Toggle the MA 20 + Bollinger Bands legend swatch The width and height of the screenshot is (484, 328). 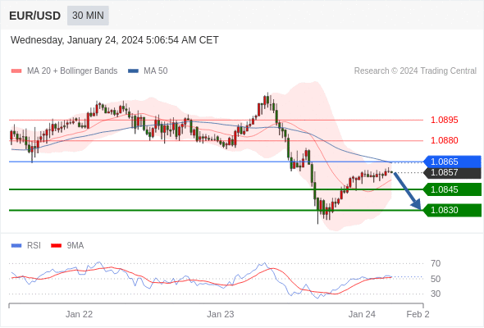16,71
